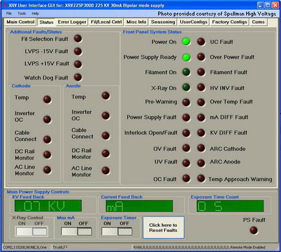Click the green Power Supply Ready LED
This screenshot has height=252, width=281.
(186, 58)
